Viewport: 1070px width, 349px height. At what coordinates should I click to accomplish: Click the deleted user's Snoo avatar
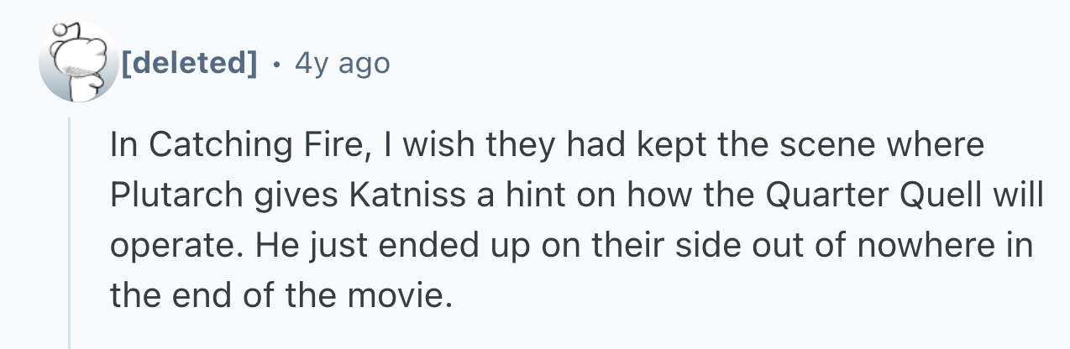pyautogui.click(x=78, y=63)
